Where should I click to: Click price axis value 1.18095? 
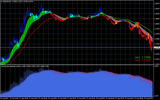tap(157, 19)
